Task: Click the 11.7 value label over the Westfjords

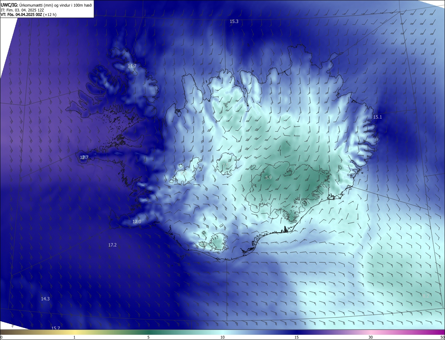Action: (x=132, y=66)
